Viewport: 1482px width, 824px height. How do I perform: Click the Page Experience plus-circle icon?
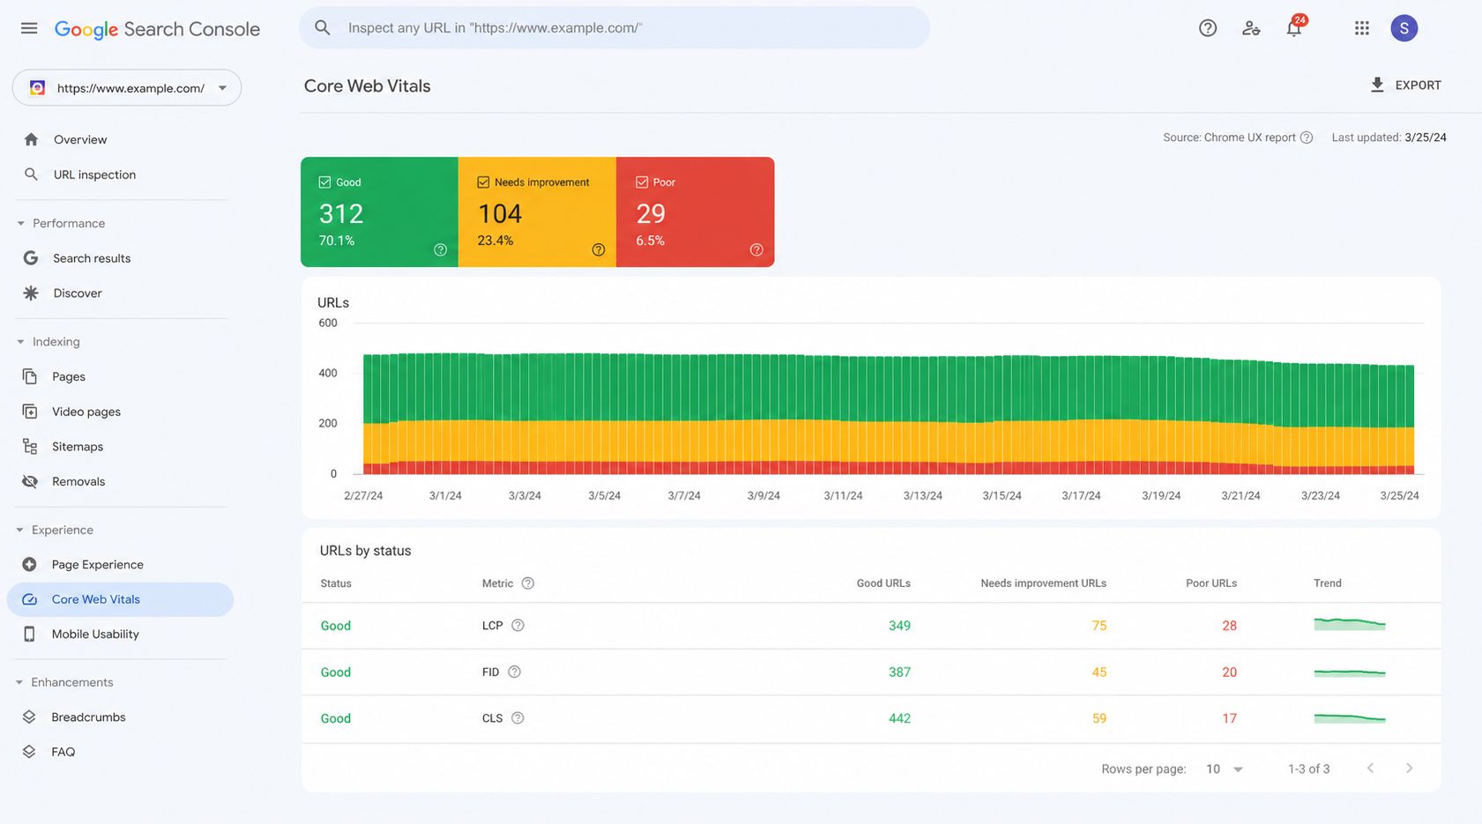click(30, 565)
